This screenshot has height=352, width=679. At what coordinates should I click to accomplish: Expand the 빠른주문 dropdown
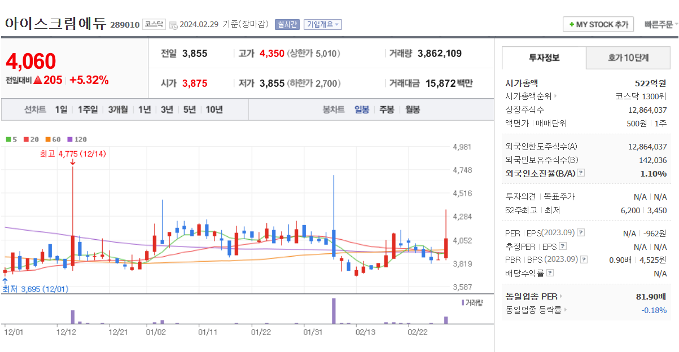click(x=660, y=24)
